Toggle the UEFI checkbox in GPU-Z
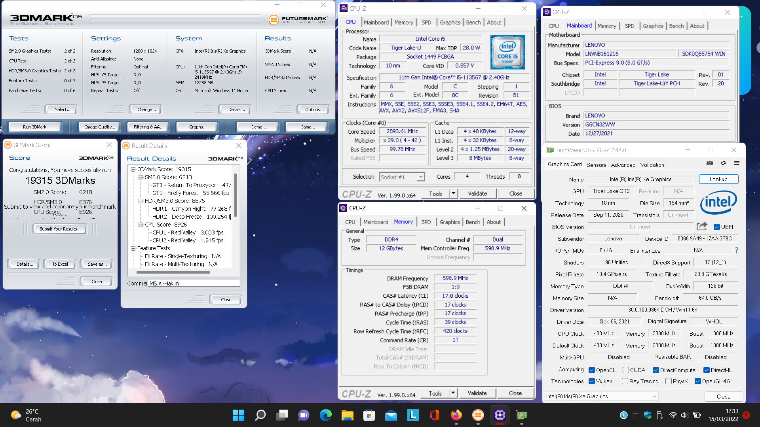 (716, 227)
